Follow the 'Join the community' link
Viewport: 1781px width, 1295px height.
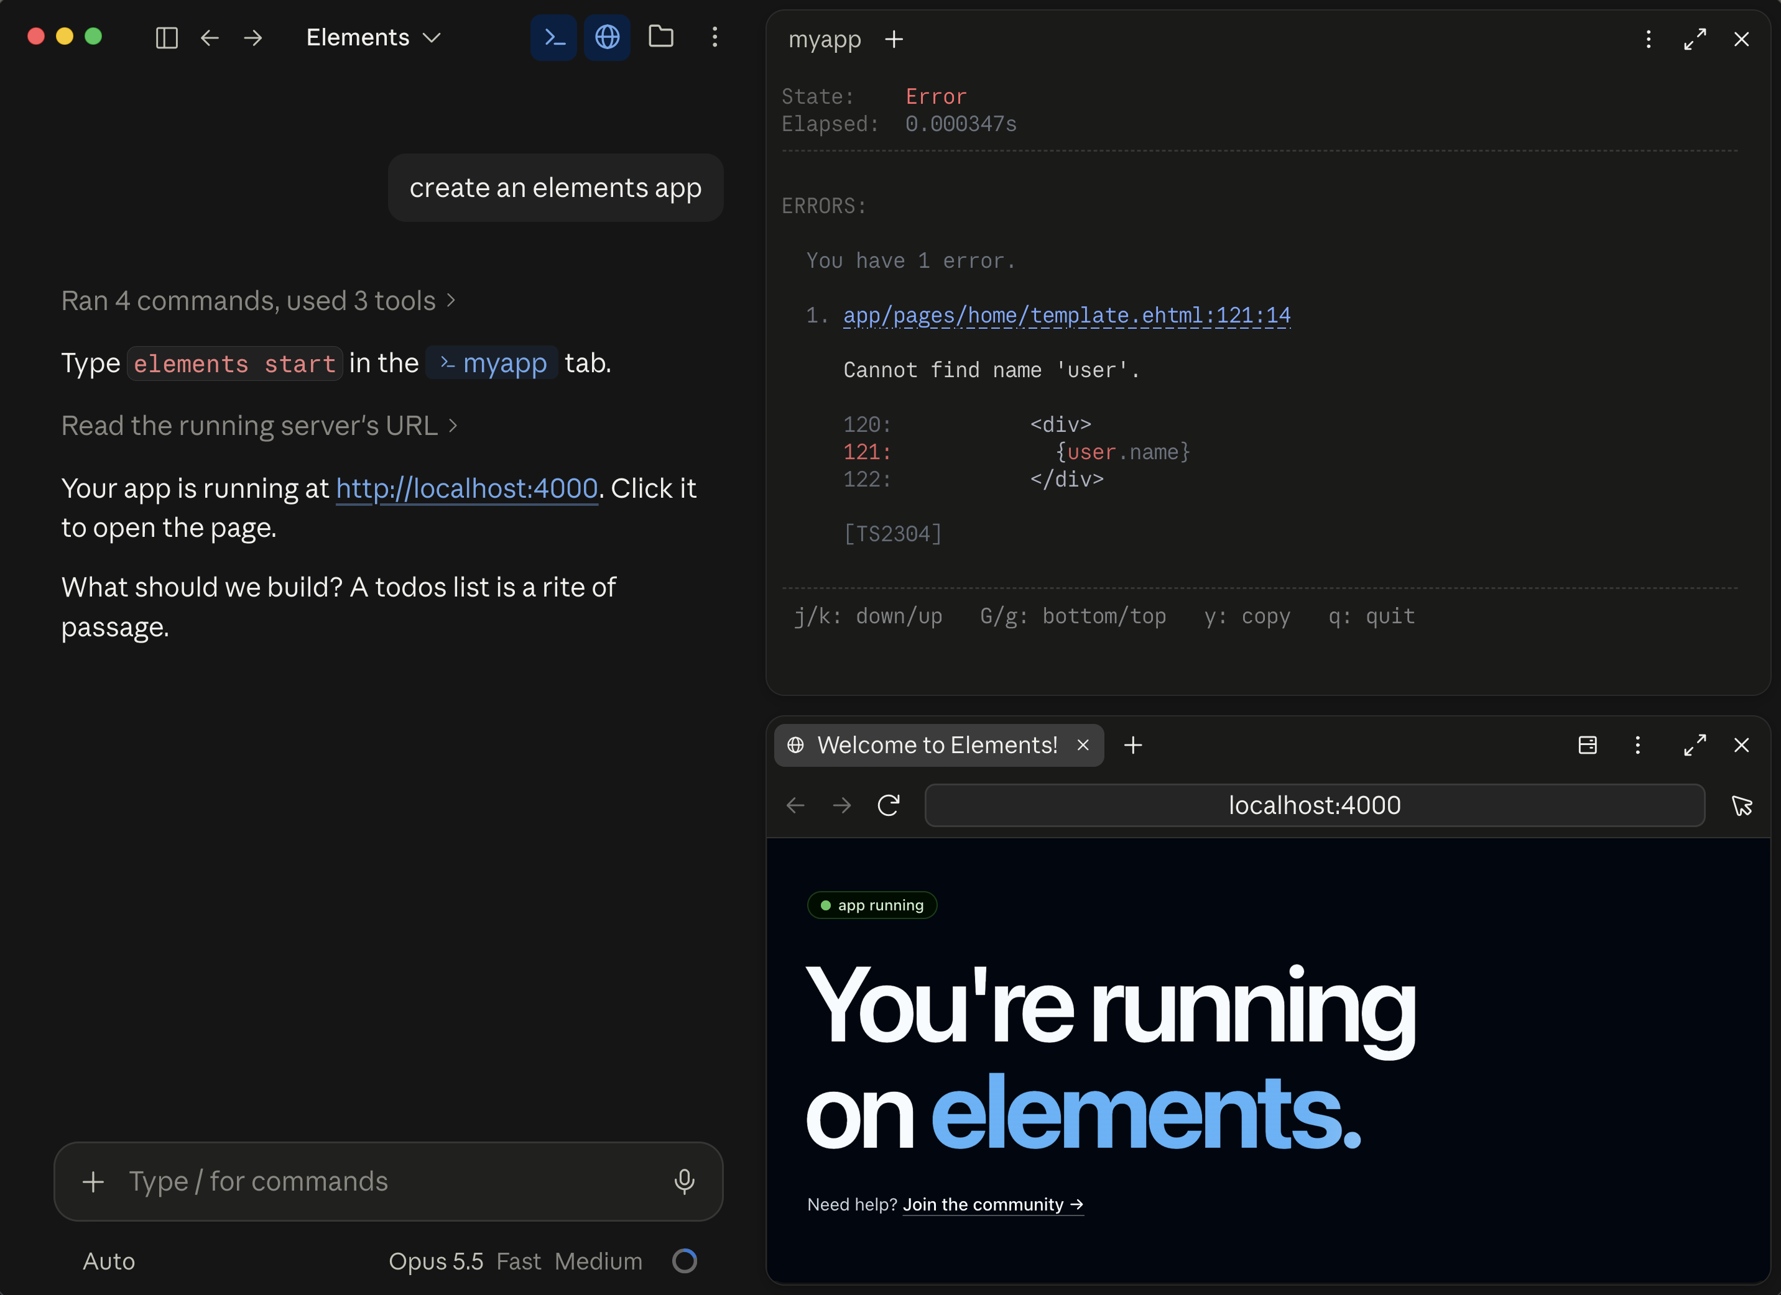[992, 1205]
